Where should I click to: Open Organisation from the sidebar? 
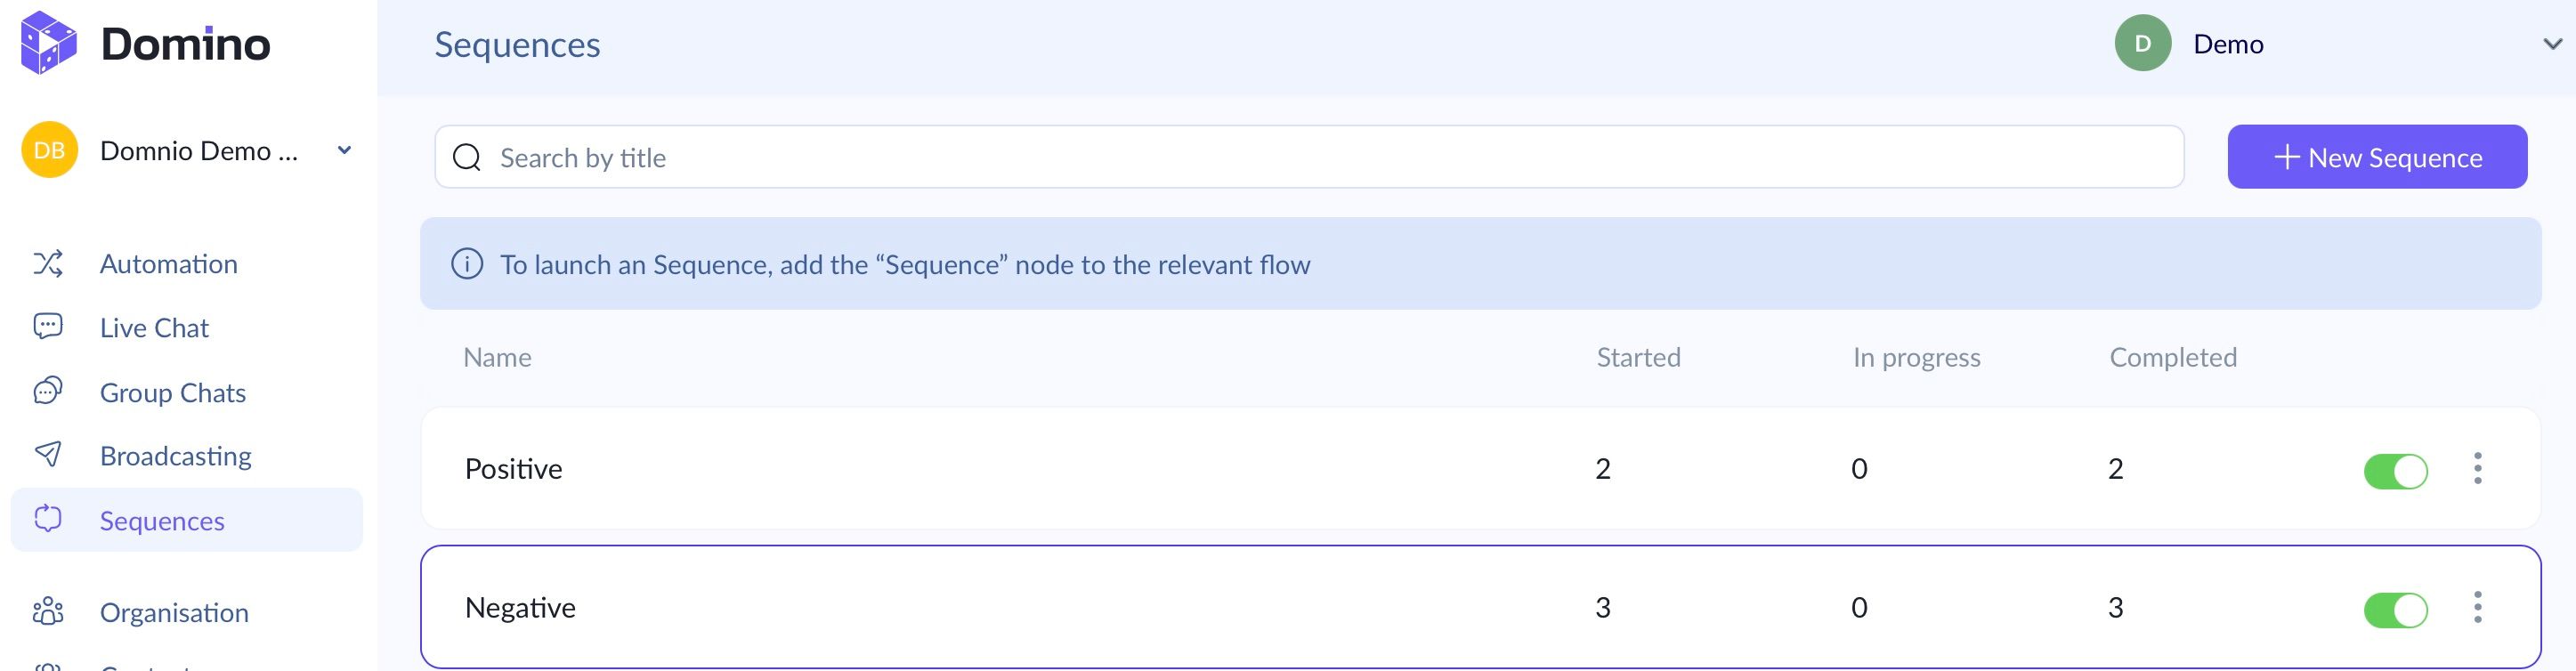coord(174,613)
